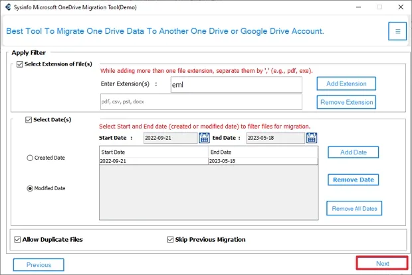Click the Start Date input field
This screenshot has height=275, width=412.
(170, 138)
